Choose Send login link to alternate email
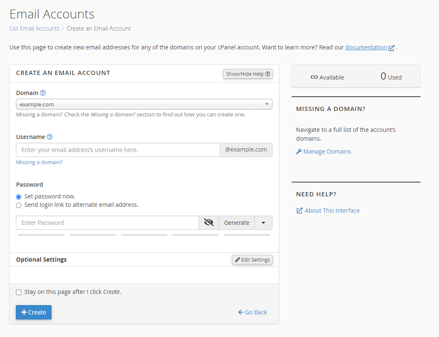Image resolution: width=439 pixels, height=337 pixels. [18, 205]
